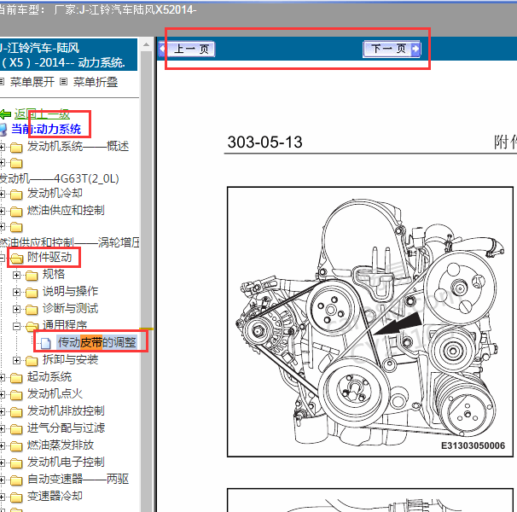Collapse the 通用程序 subfolder
The image size is (517, 512).
16,326
